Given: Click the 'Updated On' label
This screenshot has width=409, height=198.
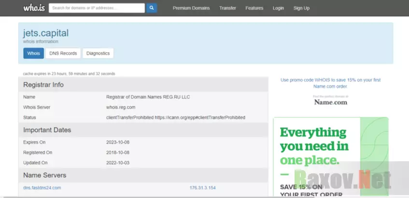Looking at the screenshot, I should 35,163.
